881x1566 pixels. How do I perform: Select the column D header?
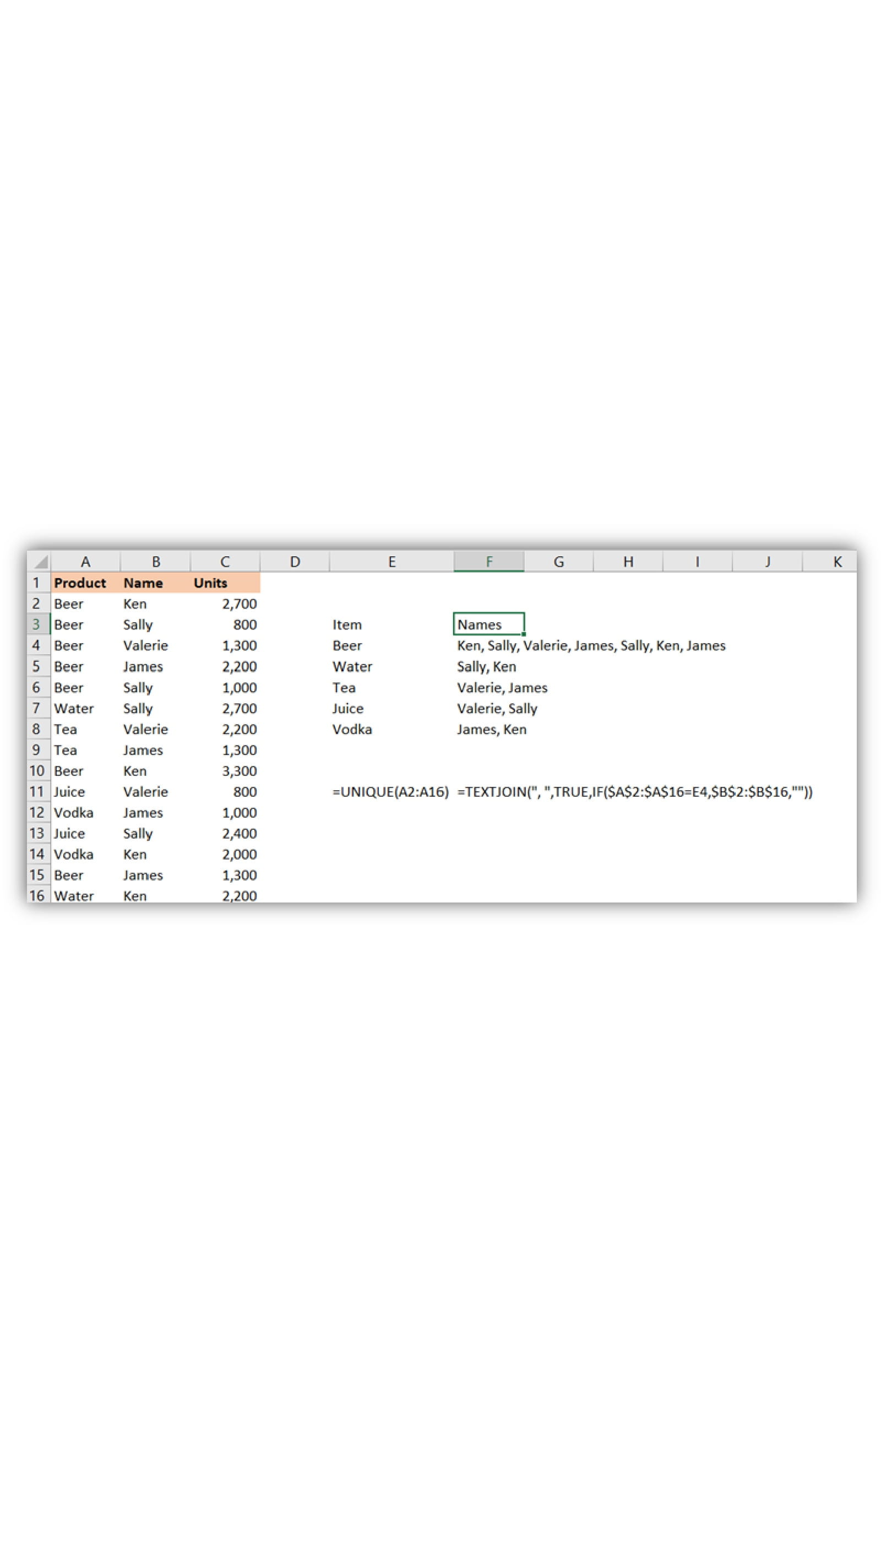(x=295, y=561)
